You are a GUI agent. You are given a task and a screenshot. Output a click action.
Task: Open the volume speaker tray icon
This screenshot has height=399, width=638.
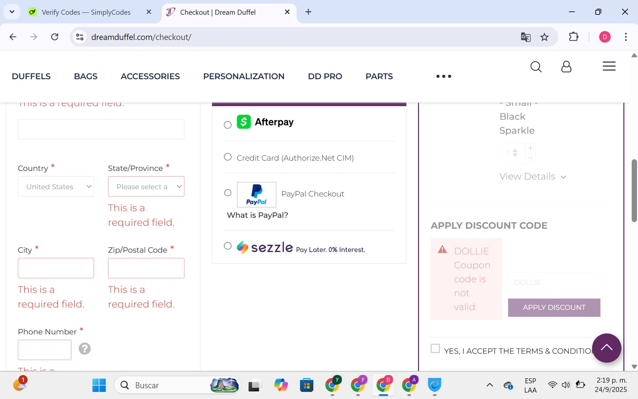tap(566, 385)
